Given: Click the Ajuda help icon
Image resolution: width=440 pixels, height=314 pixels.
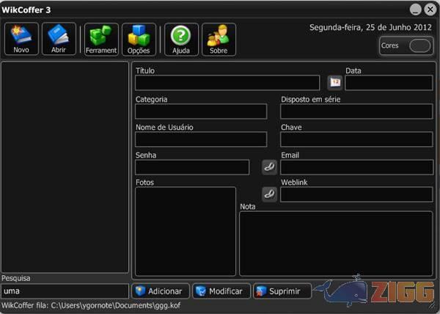Looking at the screenshot, I should pos(181,39).
